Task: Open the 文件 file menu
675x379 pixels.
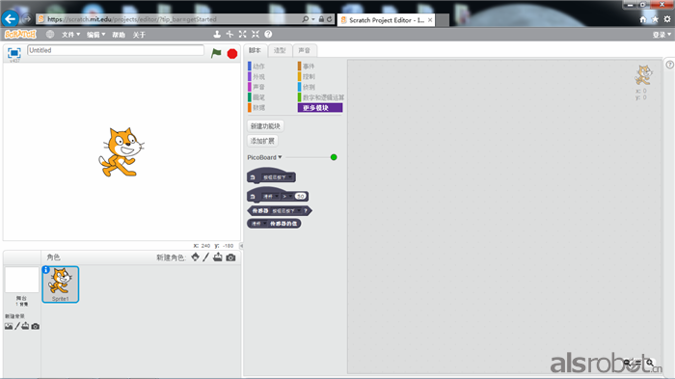Action: click(70, 35)
